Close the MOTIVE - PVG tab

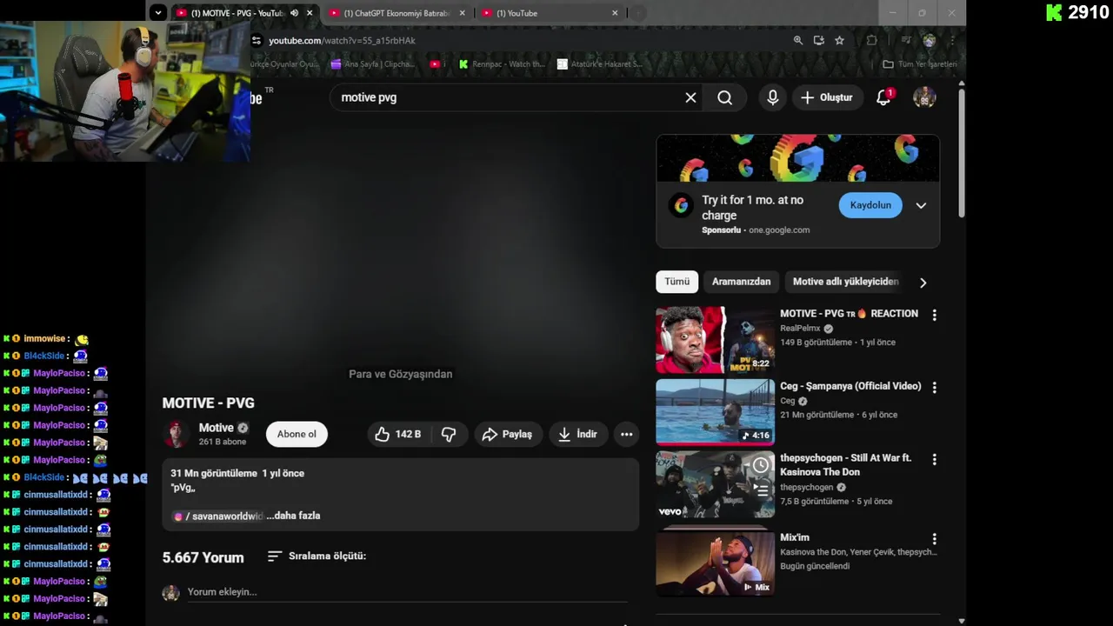(309, 13)
